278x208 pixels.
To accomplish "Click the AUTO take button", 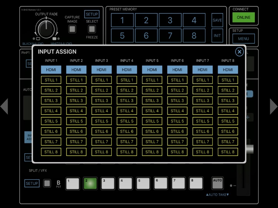I will coord(218,183).
